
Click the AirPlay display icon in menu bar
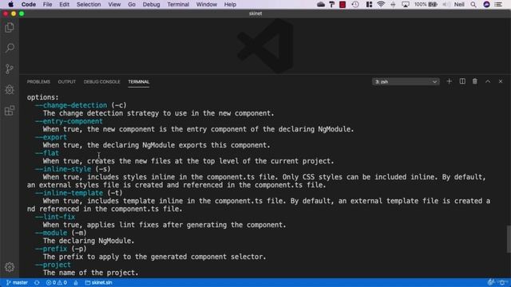tap(406, 4)
